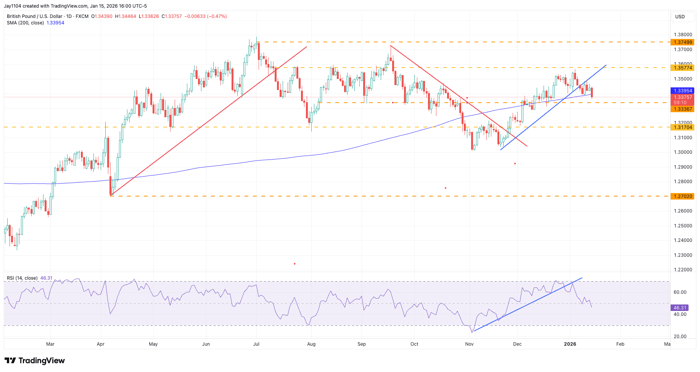700x372 pixels.
Task: Click the yellow level tag 1.35774
Action: pyautogui.click(x=683, y=68)
